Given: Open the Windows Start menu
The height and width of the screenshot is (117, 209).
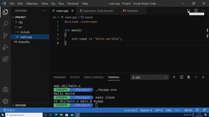Looking at the screenshot, I should pos(3,115).
